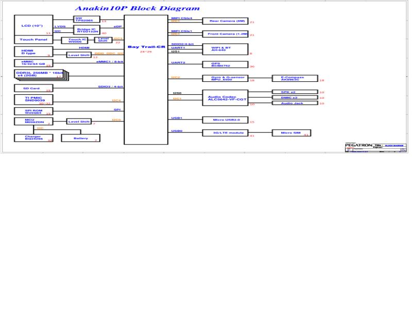Select the "SPI ROM W25Q64" block

click(x=33, y=111)
